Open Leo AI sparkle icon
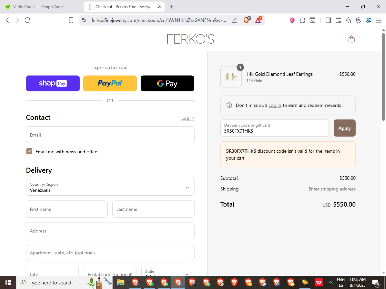The image size is (386, 289). coord(348,20)
